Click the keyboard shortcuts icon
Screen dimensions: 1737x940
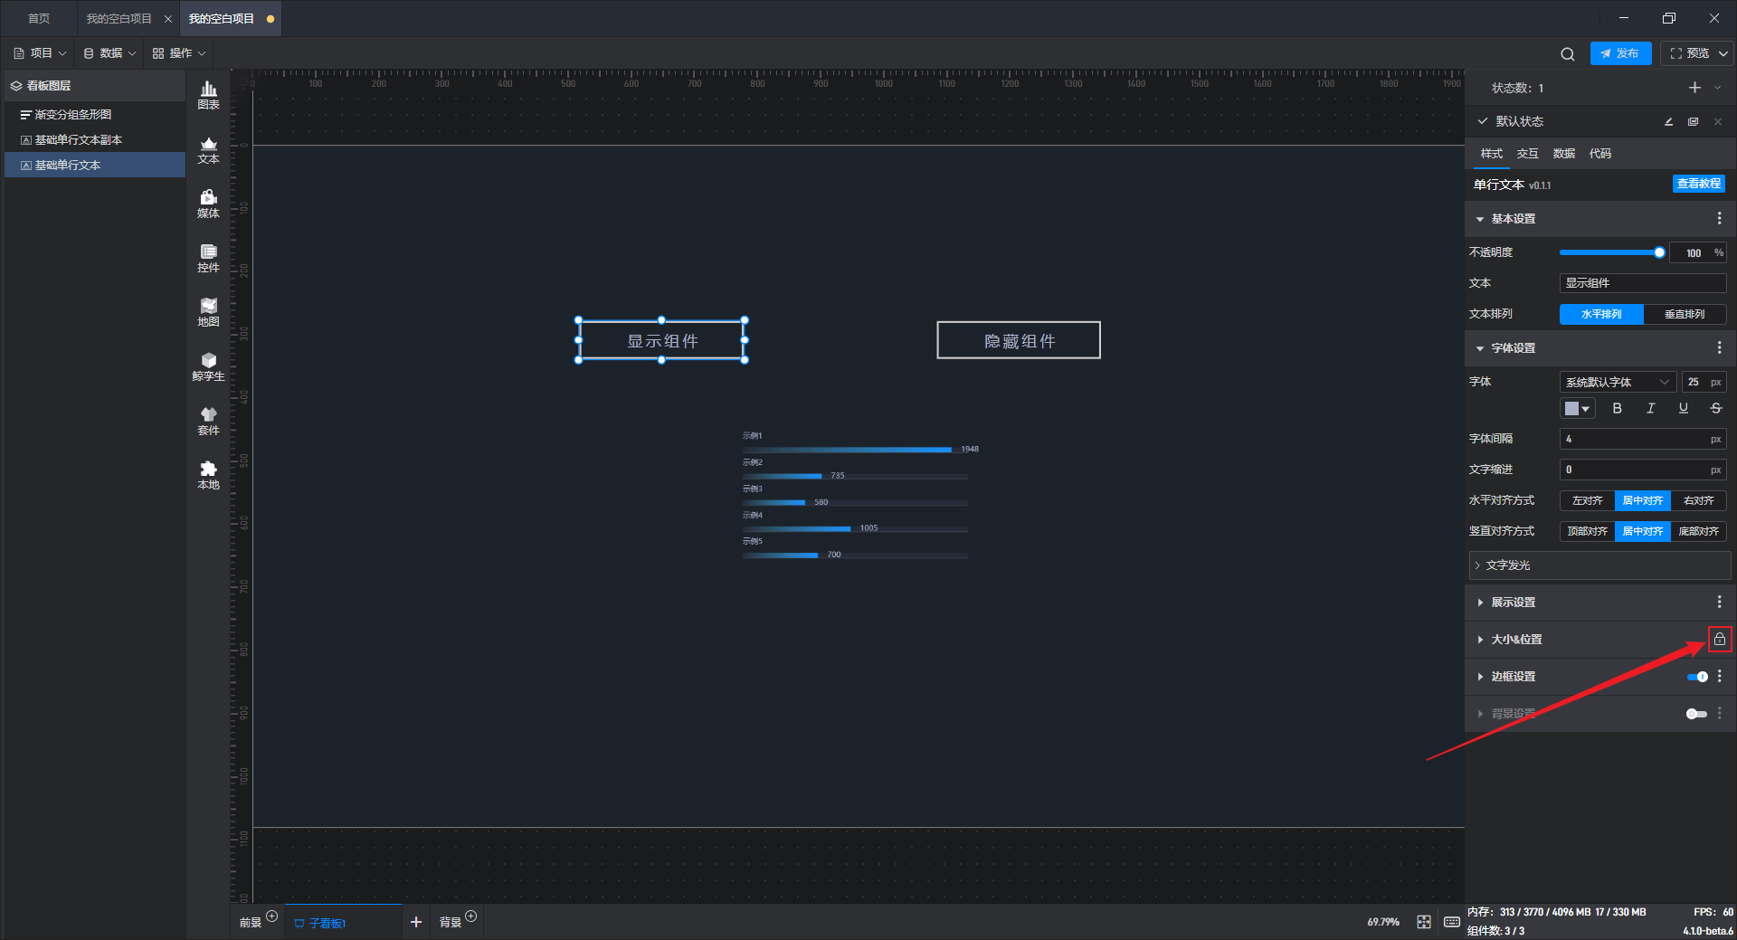tap(1452, 922)
